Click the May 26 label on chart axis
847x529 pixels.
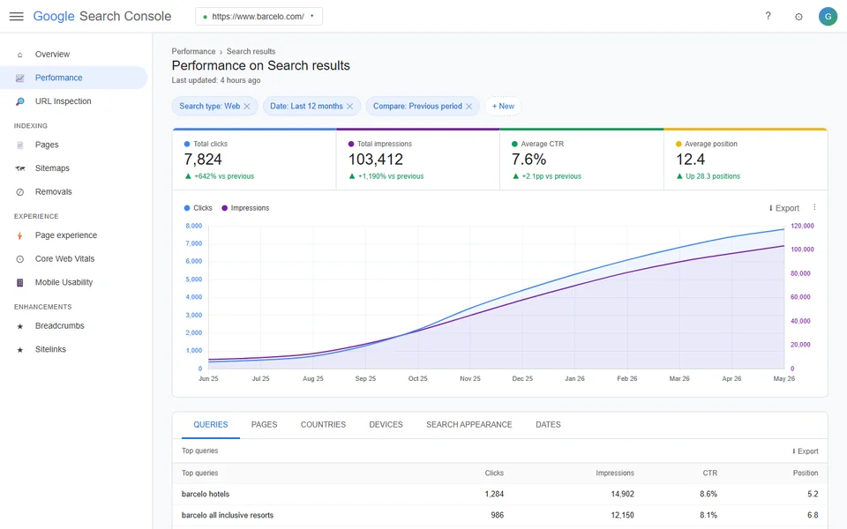coord(783,379)
